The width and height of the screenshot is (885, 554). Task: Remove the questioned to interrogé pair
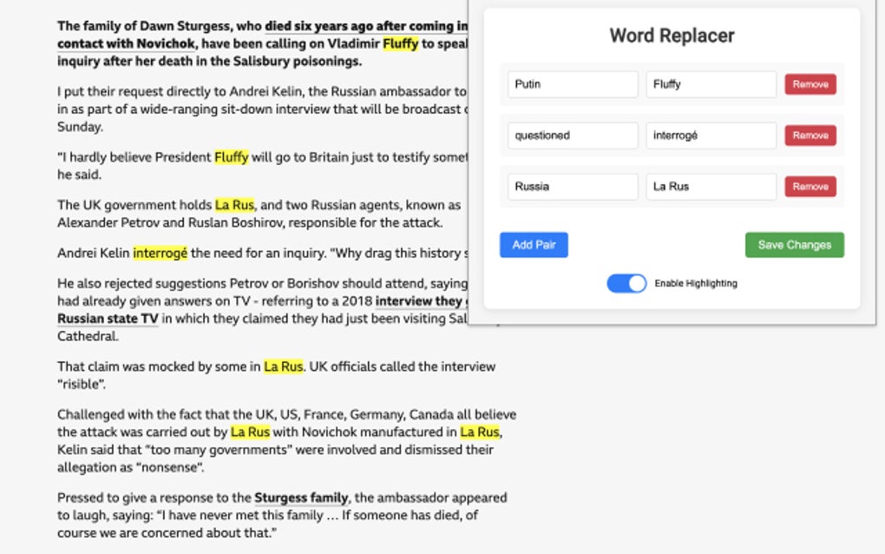click(x=810, y=135)
